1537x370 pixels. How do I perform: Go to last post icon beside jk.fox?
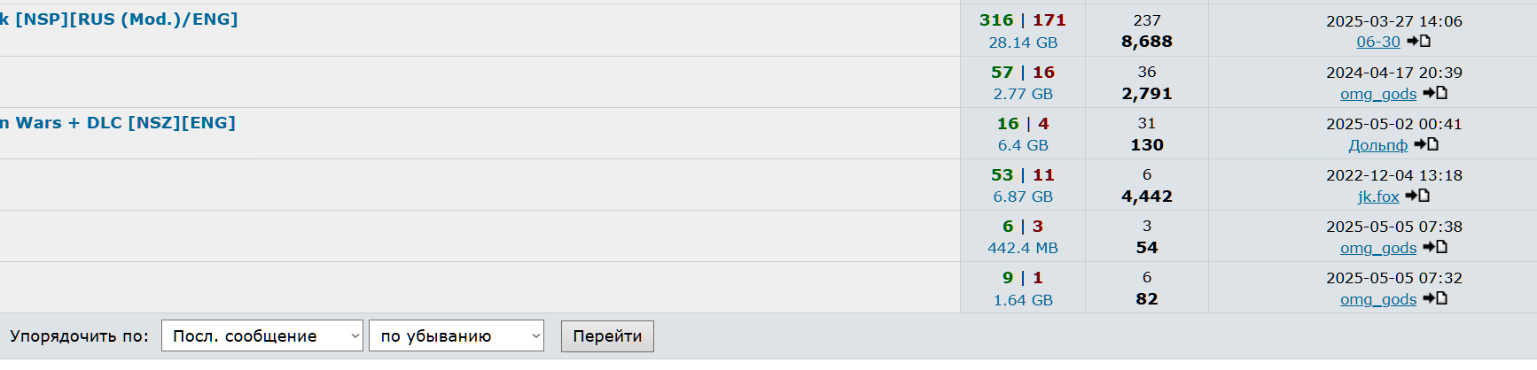click(x=1418, y=196)
